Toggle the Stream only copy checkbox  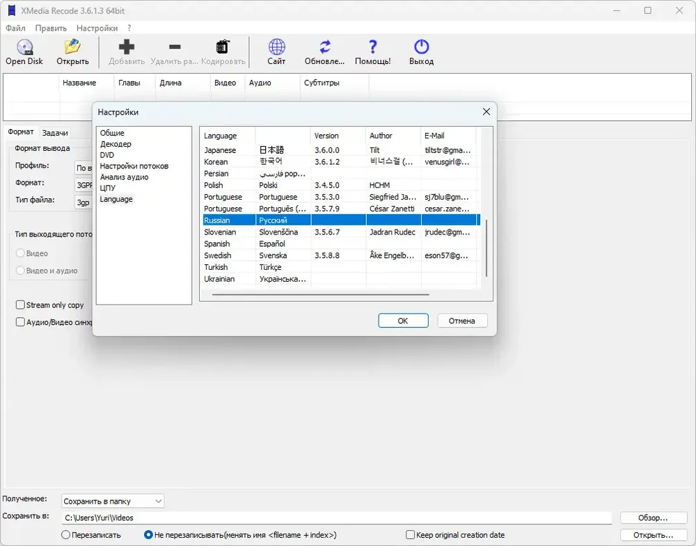[20, 305]
